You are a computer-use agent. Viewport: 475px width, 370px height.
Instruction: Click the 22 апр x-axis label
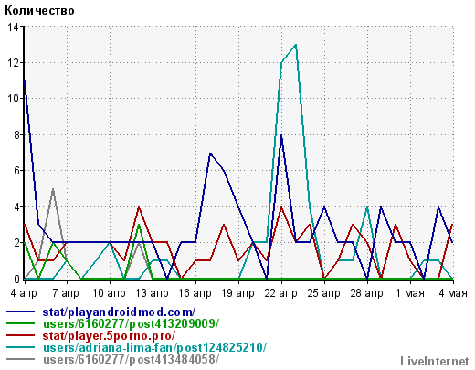click(281, 293)
